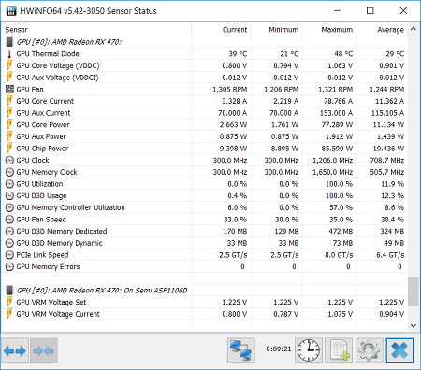Click the scrollbar down arrow
Image resolution: width=421 pixels, height=370 pixels.
[414, 326]
